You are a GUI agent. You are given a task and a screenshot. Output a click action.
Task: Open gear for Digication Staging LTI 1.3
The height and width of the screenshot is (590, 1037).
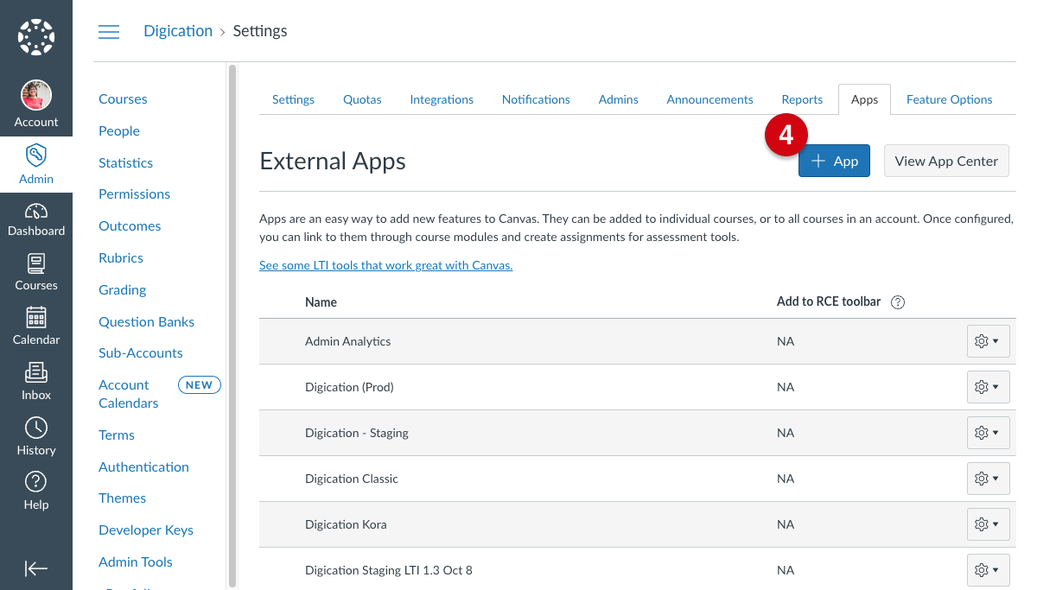point(988,570)
